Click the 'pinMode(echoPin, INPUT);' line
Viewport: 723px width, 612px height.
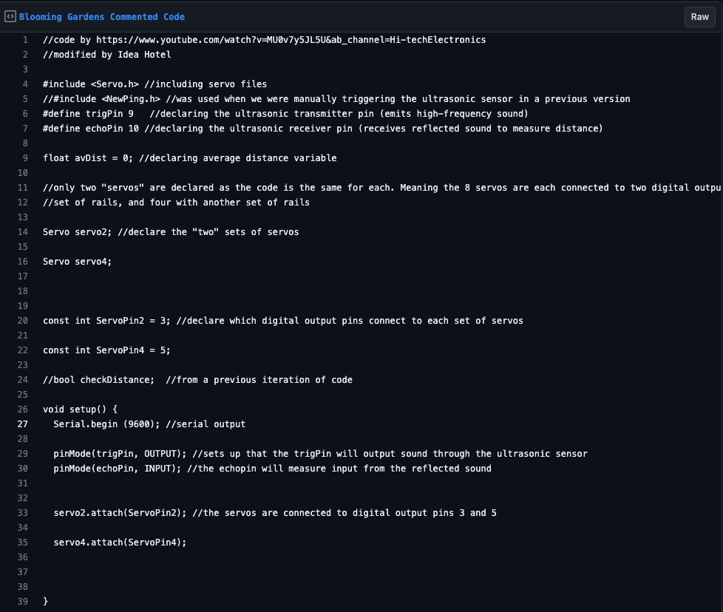pos(273,469)
